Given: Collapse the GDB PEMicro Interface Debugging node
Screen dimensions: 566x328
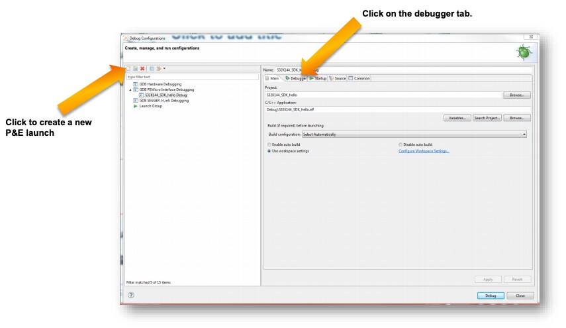Looking at the screenshot, I should pos(130,89).
